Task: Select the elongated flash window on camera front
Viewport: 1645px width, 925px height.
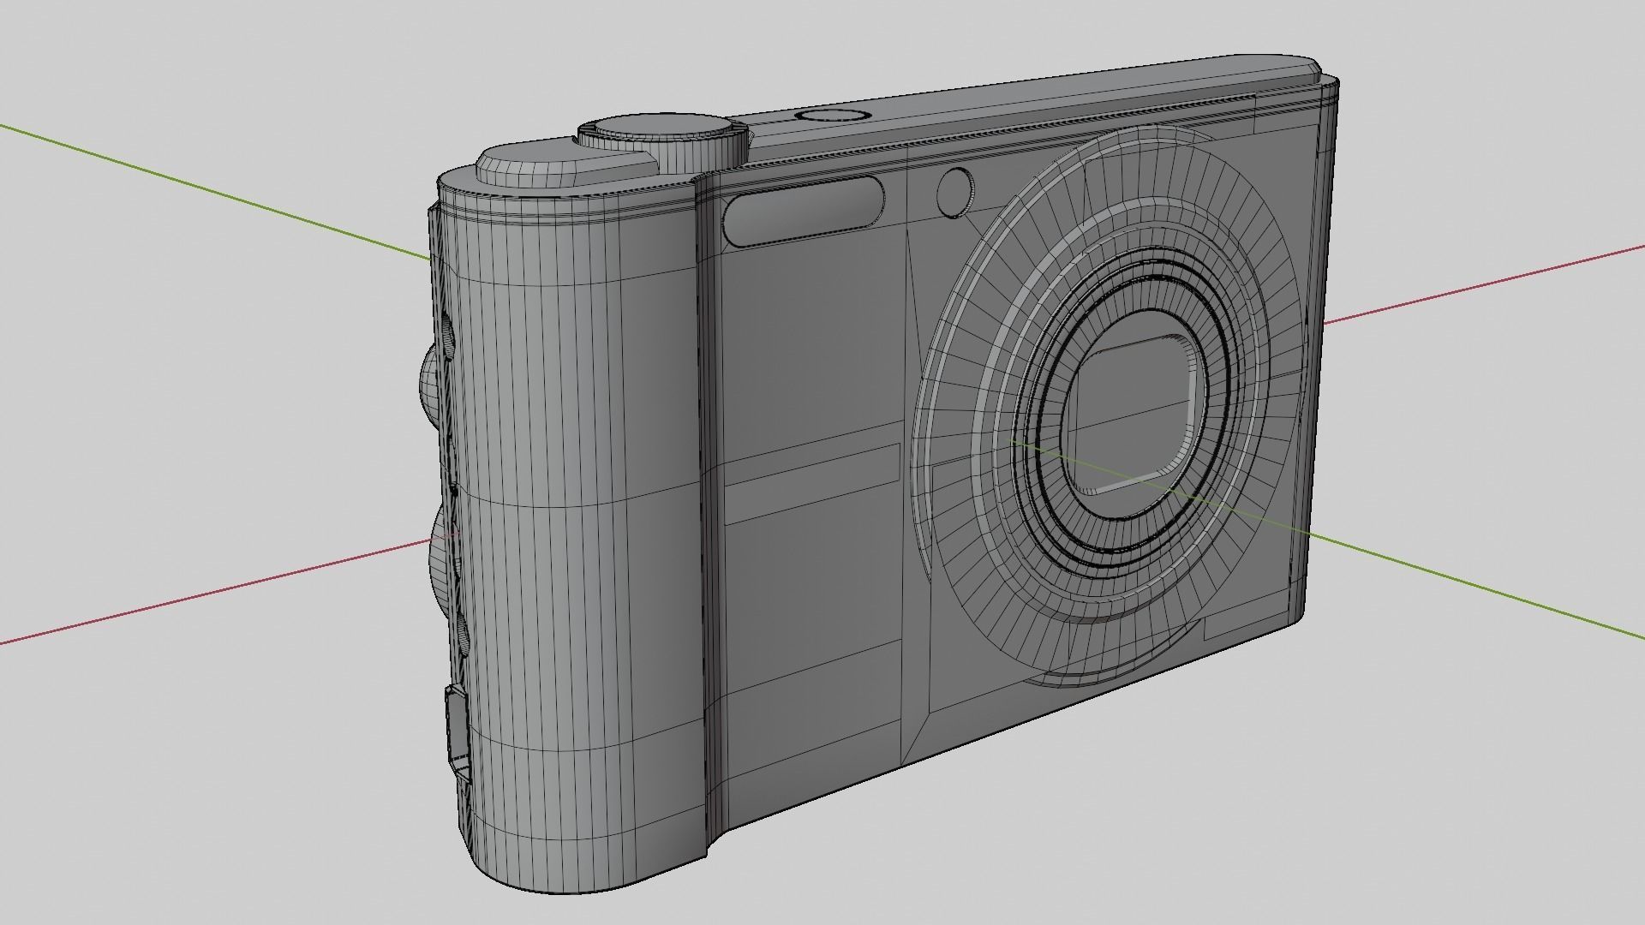Action: tap(804, 211)
